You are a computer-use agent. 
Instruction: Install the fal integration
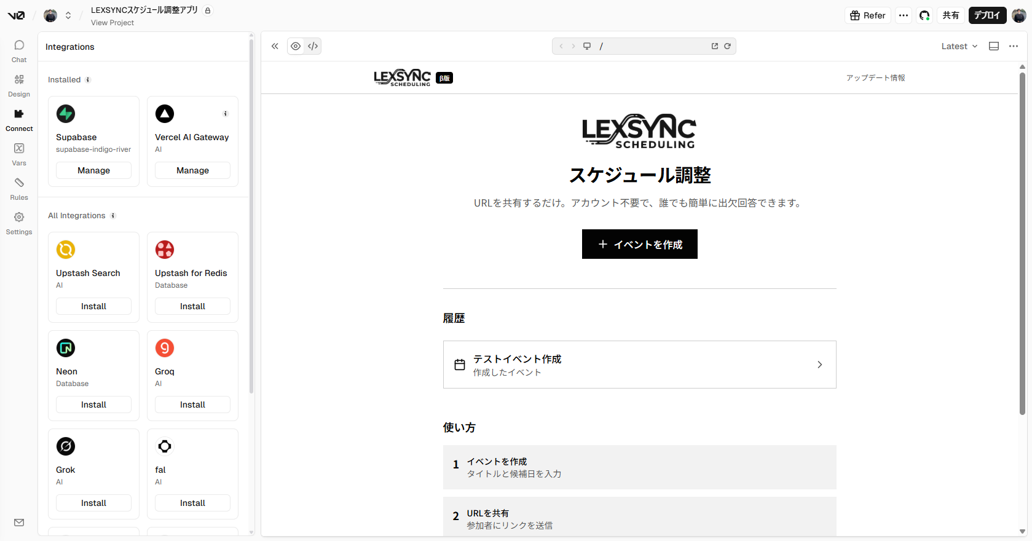tap(192, 503)
